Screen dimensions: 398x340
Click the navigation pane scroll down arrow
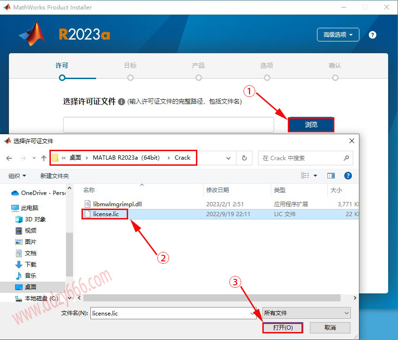coord(70,298)
